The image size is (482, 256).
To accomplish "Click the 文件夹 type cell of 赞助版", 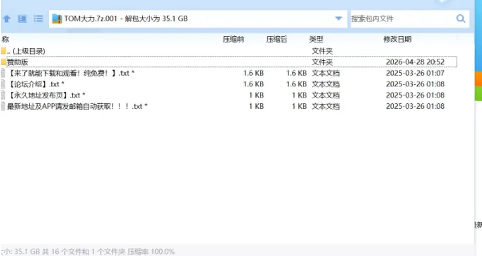I will (x=322, y=62).
